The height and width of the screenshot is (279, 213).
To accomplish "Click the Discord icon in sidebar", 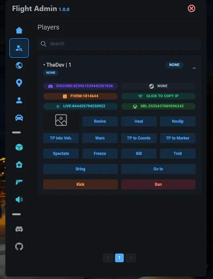I will (x=19, y=229).
